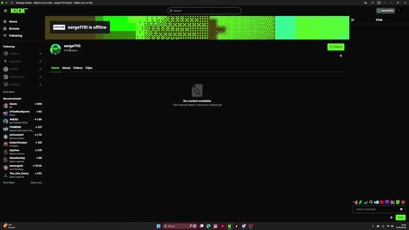Insert the purple striped emote

click(387, 202)
